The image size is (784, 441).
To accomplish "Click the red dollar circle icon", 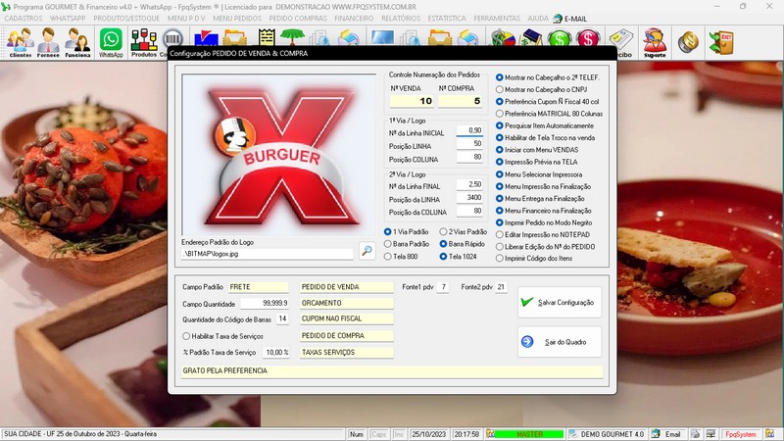I will click(587, 38).
